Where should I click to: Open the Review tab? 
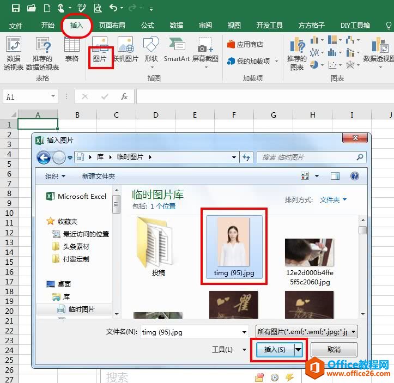point(205,25)
